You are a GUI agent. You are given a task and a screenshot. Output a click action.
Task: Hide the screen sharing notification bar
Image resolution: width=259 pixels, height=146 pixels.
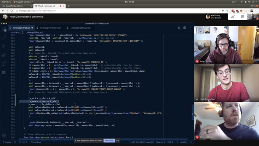pyautogui.click(x=118, y=141)
